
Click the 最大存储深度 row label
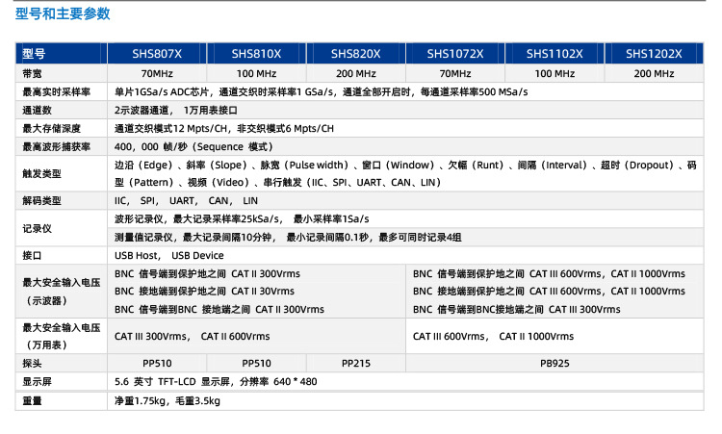tap(51, 128)
